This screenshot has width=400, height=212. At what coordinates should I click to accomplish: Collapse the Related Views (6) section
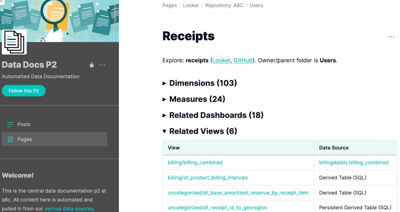[x=200, y=131]
